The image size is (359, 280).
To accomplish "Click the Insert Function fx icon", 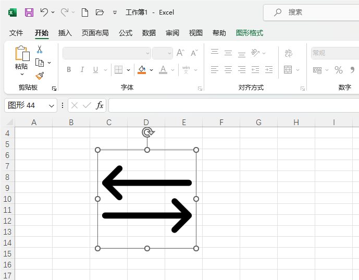I will 100,105.
